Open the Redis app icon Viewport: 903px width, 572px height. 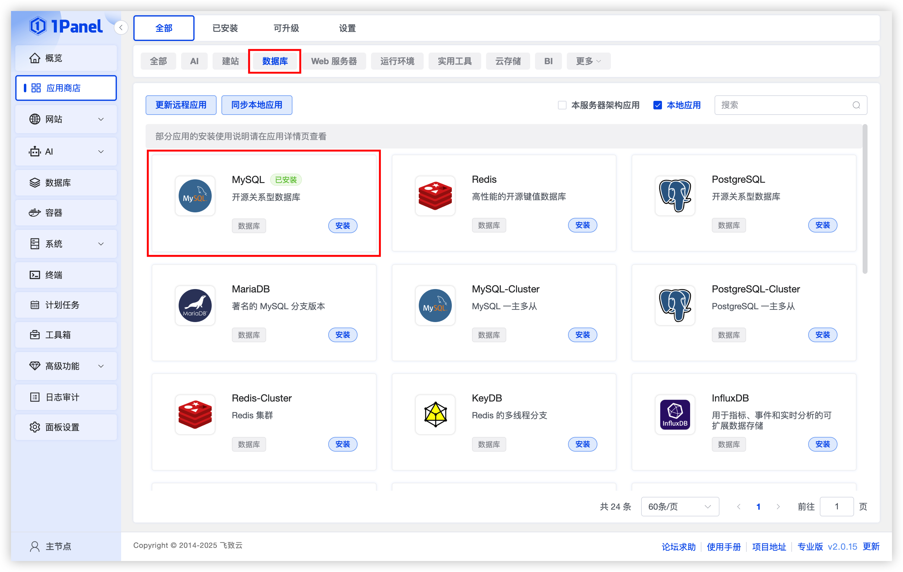435,196
